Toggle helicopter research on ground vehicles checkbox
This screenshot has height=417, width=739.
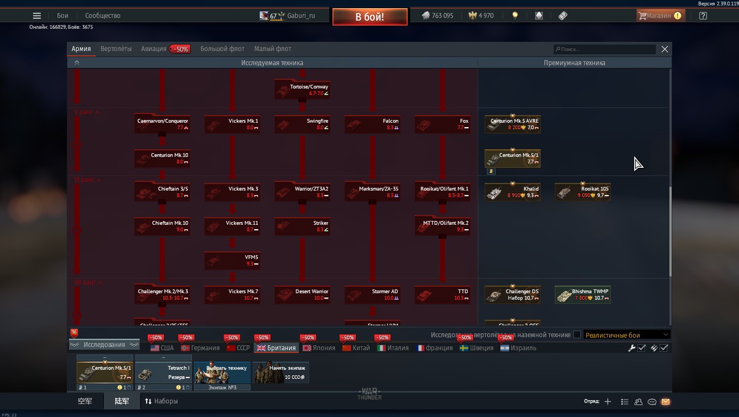click(577, 335)
